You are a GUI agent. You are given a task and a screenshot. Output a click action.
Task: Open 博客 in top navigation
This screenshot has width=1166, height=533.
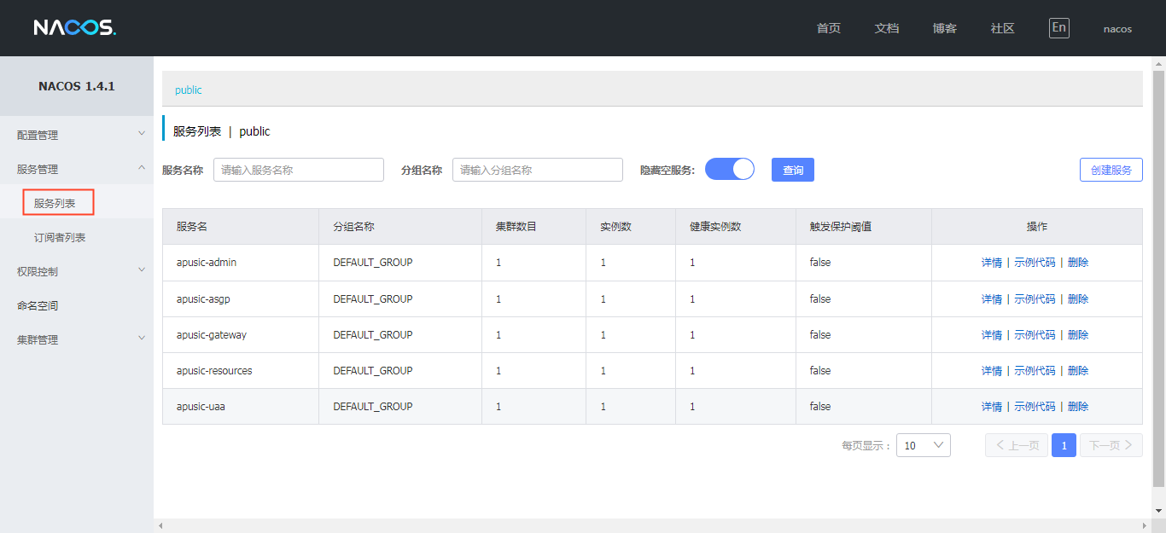click(x=945, y=28)
